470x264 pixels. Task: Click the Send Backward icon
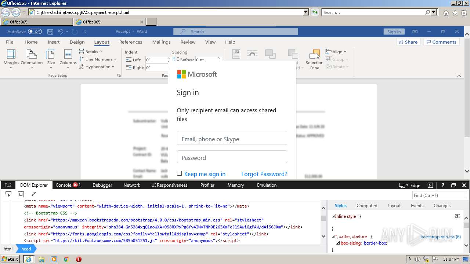coord(293,54)
